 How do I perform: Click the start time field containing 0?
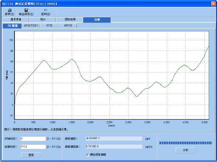click(x=33, y=139)
